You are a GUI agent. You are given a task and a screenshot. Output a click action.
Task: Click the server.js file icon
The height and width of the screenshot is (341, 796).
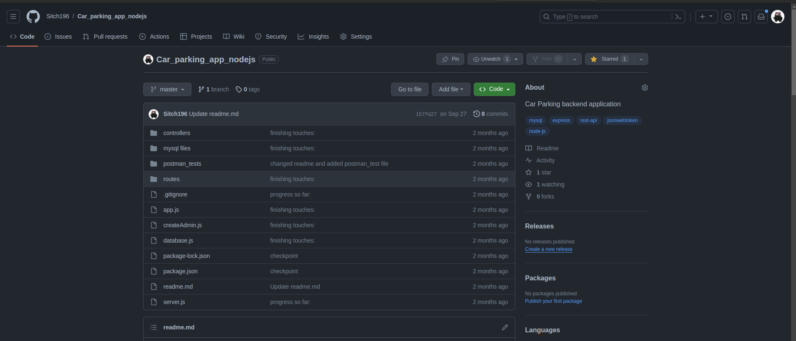pyautogui.click(x=154, y=302)
